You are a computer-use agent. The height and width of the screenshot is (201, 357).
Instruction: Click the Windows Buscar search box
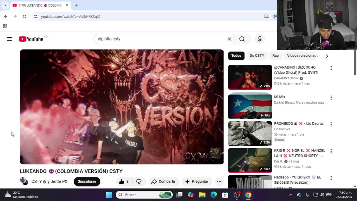(144, 195)
